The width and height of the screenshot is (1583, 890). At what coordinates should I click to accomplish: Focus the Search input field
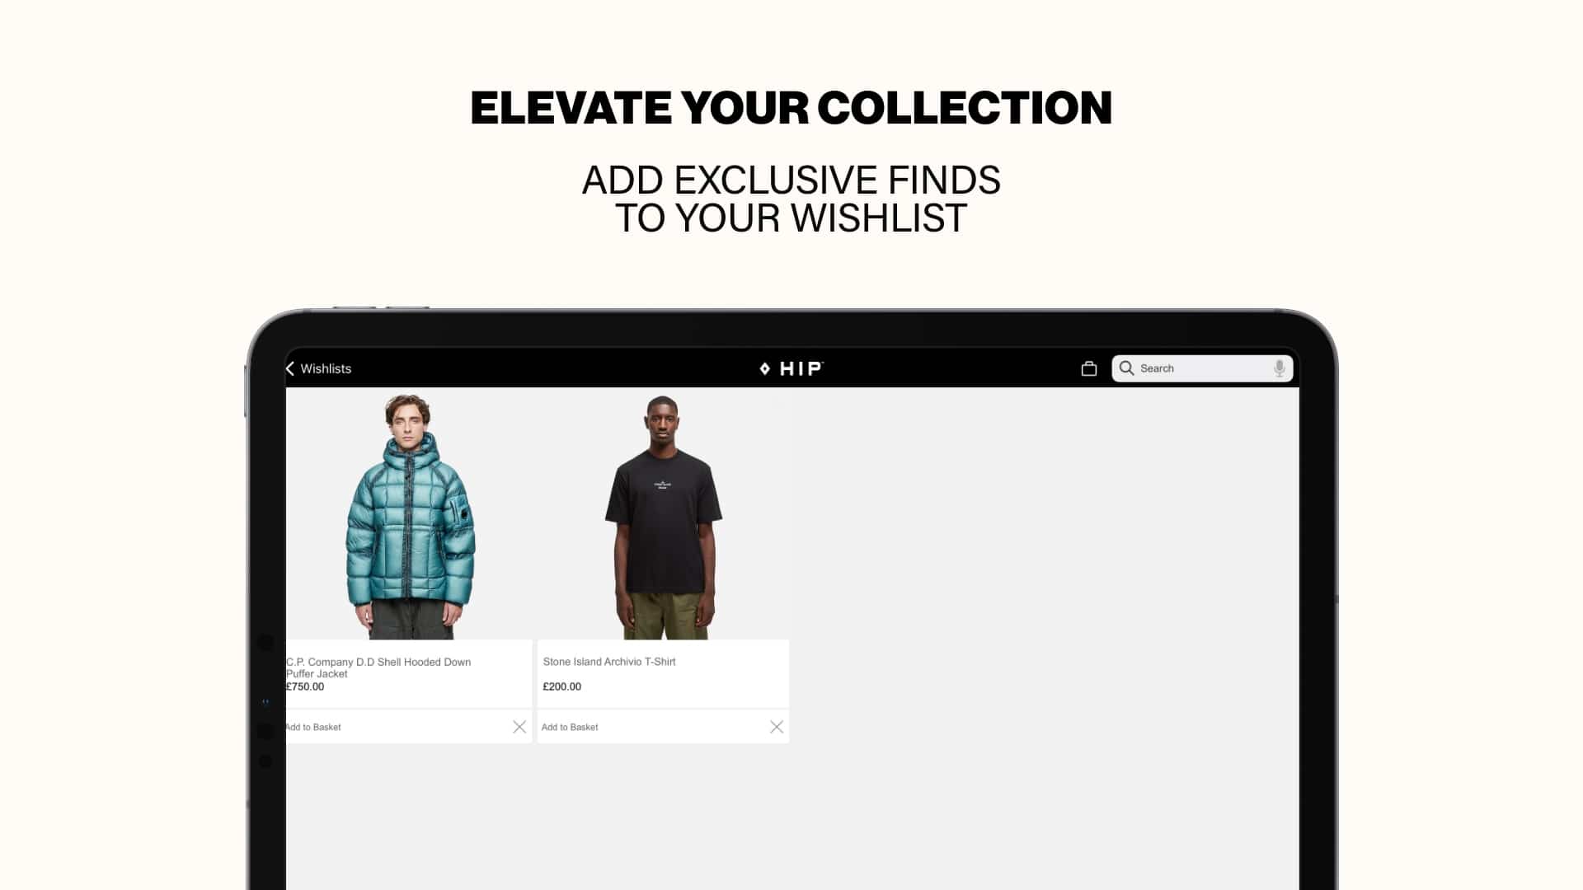click(1202, 368)
